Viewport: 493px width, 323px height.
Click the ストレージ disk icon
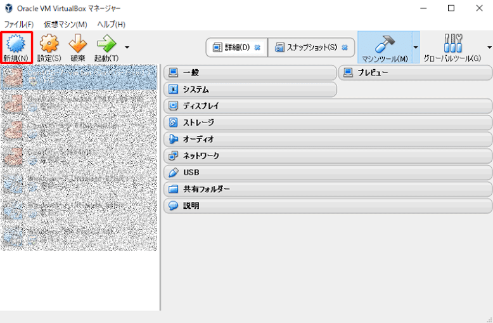click(x=173, y=122)
